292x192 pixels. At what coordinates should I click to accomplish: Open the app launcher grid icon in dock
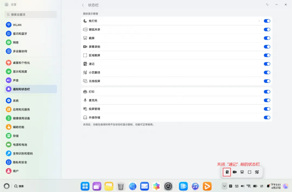coord(85,186)
